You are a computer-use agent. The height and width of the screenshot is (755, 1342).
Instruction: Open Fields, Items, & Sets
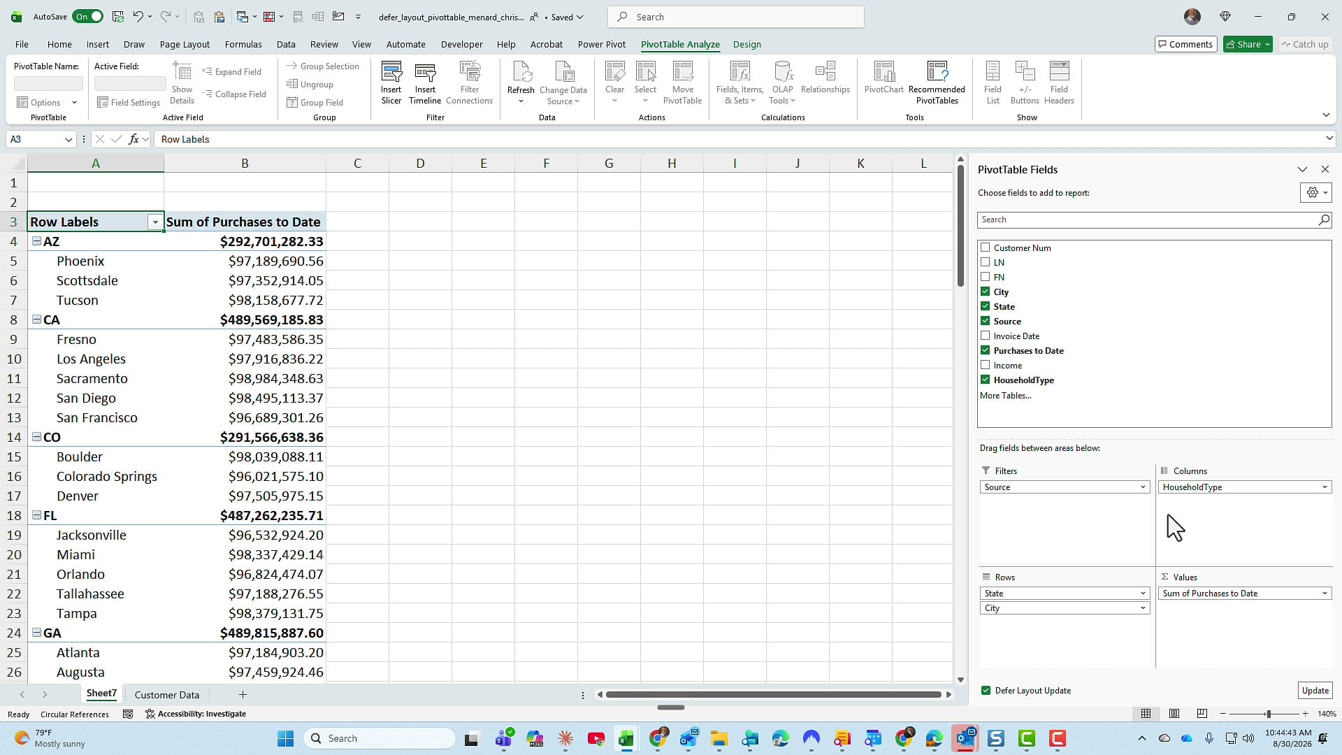(x=739, y=82)
